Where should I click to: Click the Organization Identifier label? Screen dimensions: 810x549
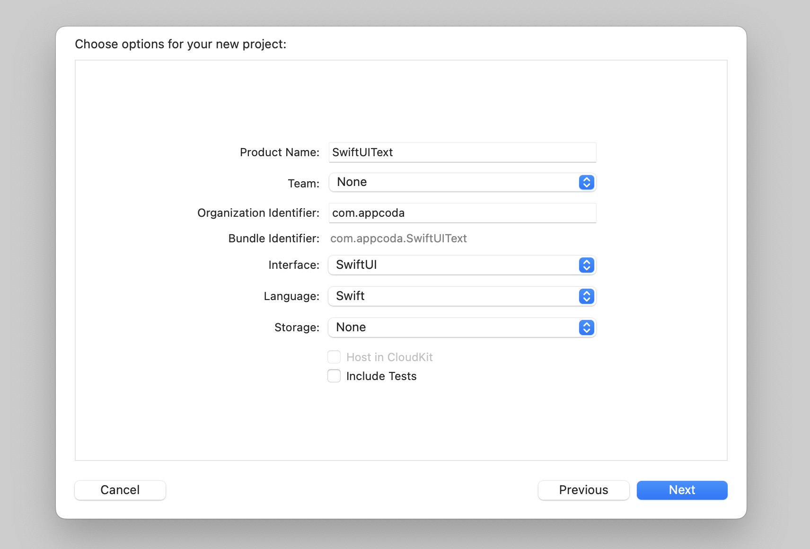click(x=258, y=213)
